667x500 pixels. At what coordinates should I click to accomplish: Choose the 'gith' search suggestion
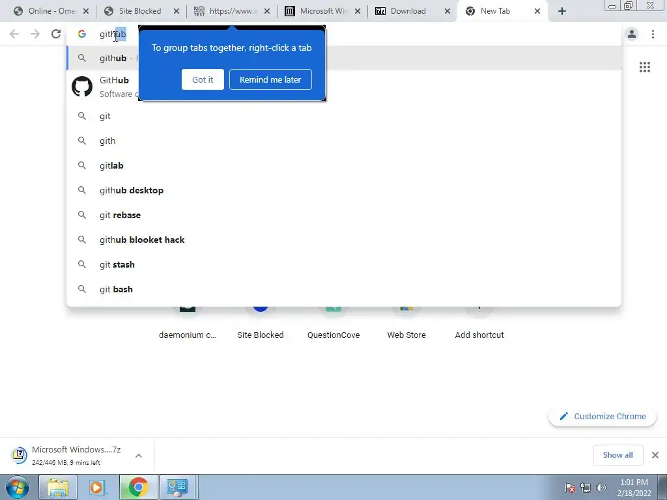point(344,141)
